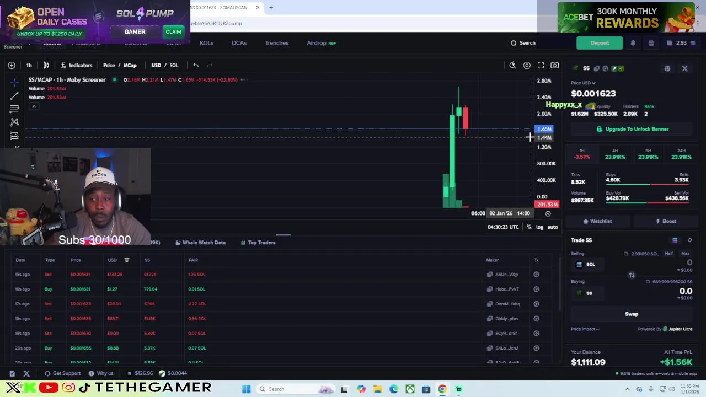Take a chart snapshot with camera icon
This screenshot has width=706, height=397.
555,65
